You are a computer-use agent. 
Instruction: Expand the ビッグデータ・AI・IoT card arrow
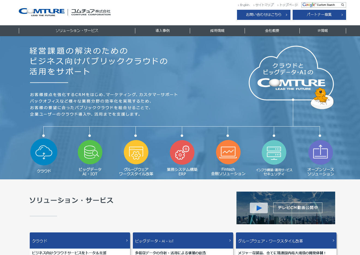pos(230,241)
